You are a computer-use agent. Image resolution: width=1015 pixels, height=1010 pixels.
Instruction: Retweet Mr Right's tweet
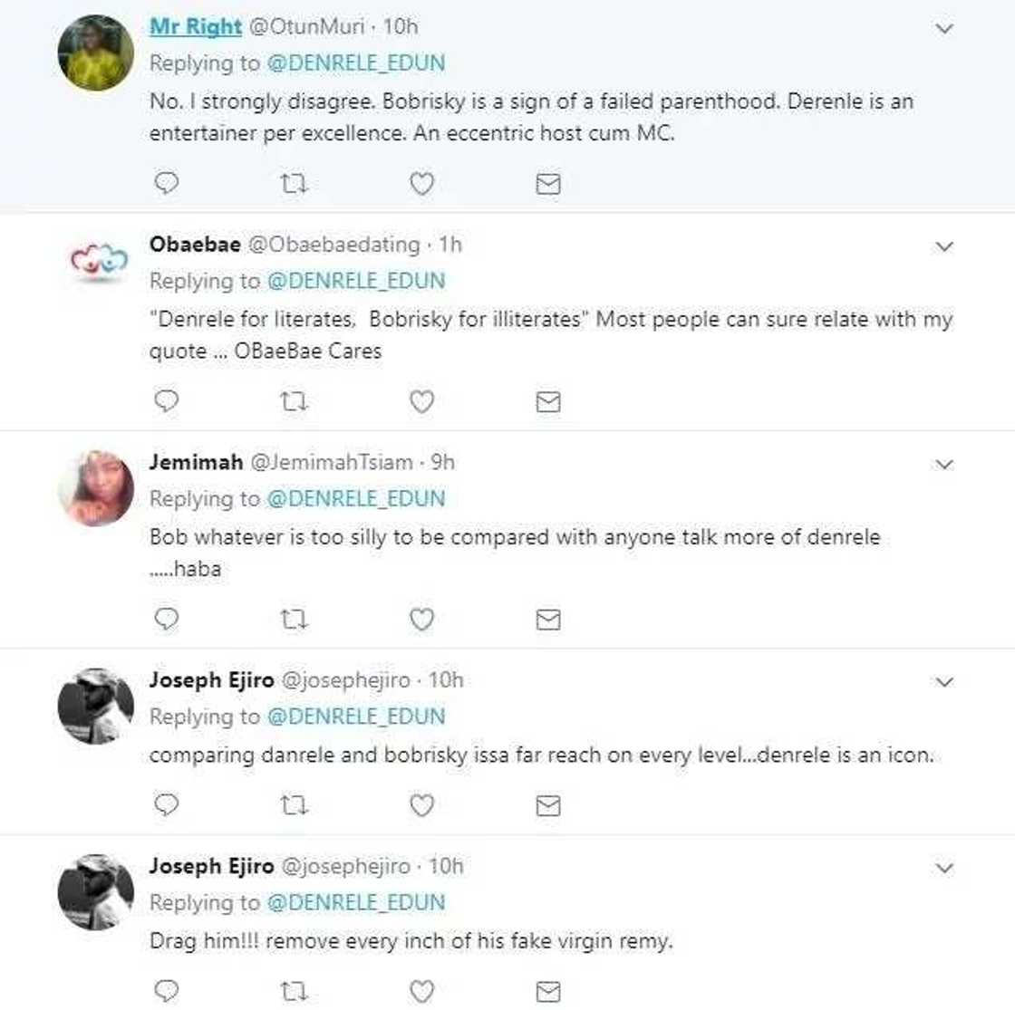[294, 184]
